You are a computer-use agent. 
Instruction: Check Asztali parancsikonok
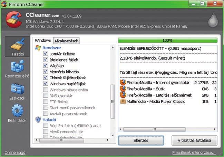tap(46, 113)
